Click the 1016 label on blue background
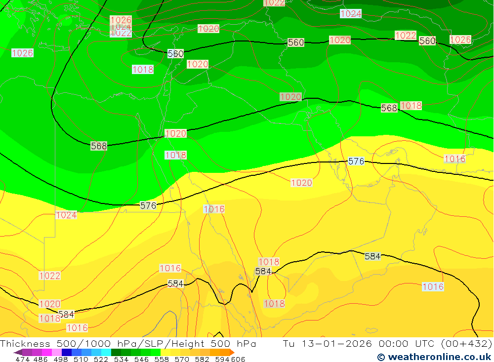Screen dimensions: 494x362 coord(433,287)
